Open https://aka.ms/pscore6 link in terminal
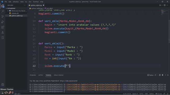Viewport: 170px width, 95px height. [x=69, y=81]
